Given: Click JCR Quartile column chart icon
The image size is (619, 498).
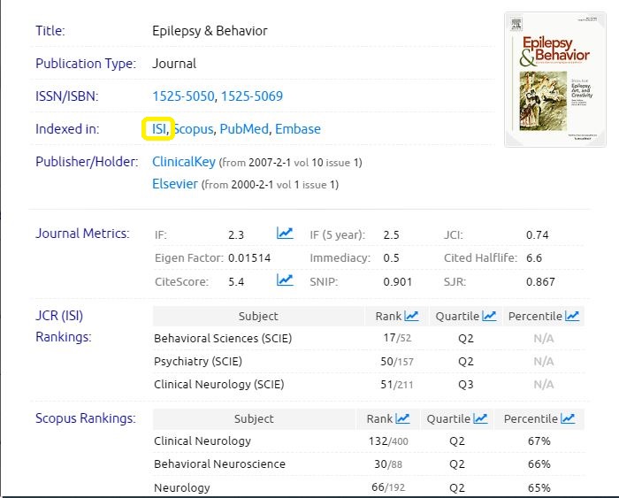Looking at the screenshot, I should 489,316.
